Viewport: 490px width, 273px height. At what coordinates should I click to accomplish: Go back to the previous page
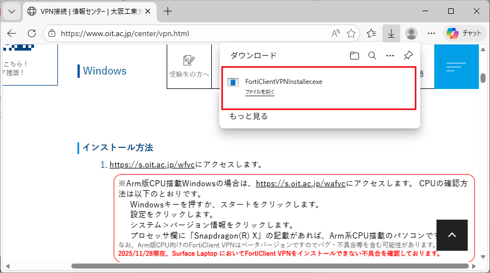tap(12, 33)
